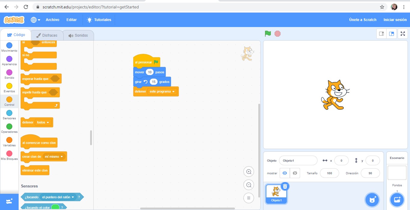Click the 10 value in mover block
The height and width of the screenshot is (210, 410).
click(x=150, y=72)
